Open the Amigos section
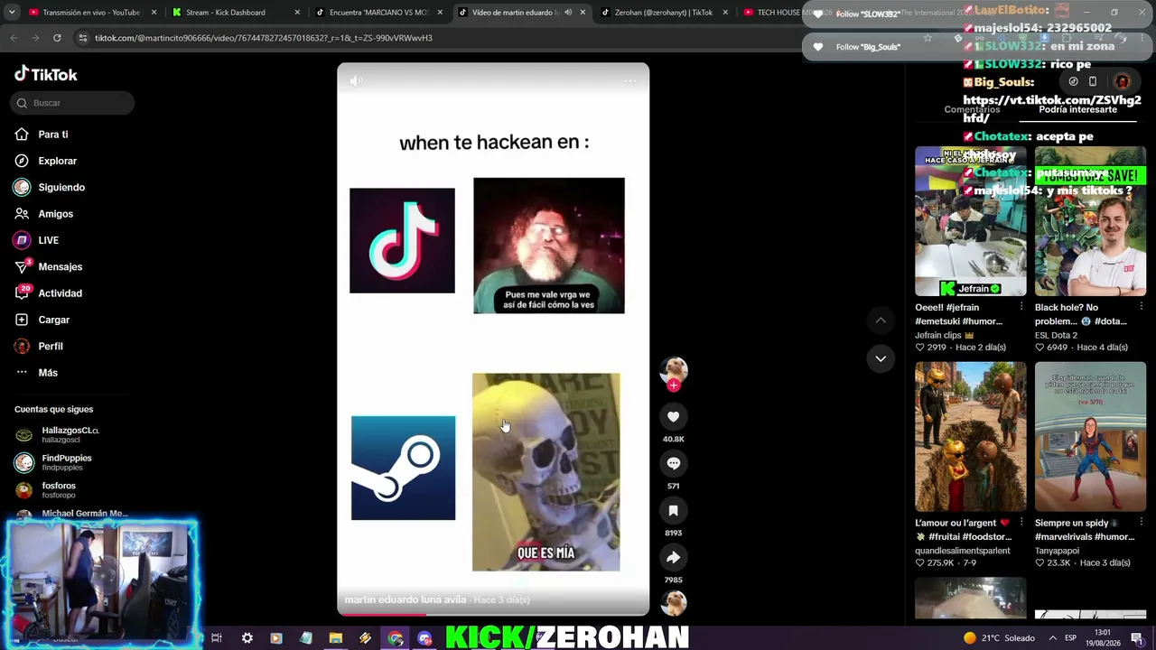The image size is (1156, 650). tap(43, 214)
